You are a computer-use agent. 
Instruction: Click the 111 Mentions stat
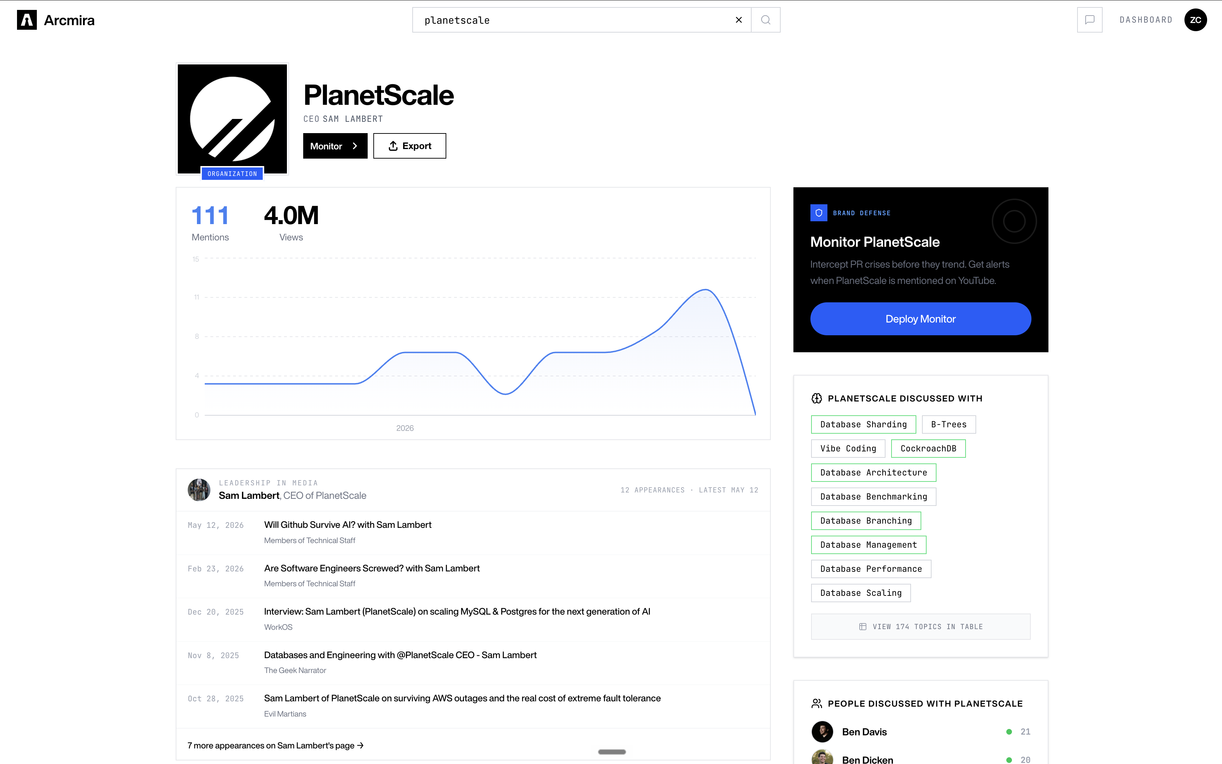(210, 222)
